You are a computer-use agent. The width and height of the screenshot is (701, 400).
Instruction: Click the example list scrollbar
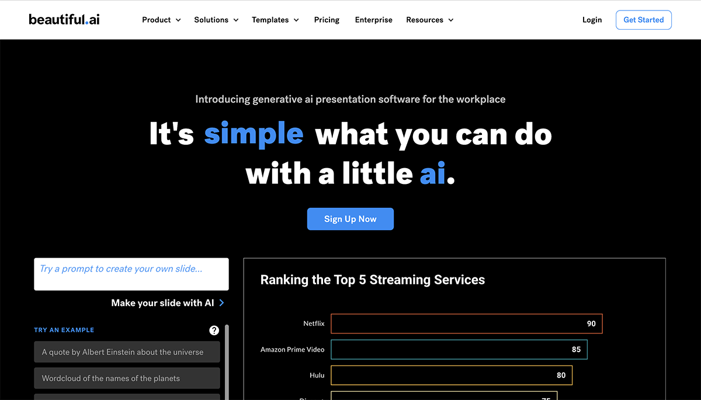227,362
